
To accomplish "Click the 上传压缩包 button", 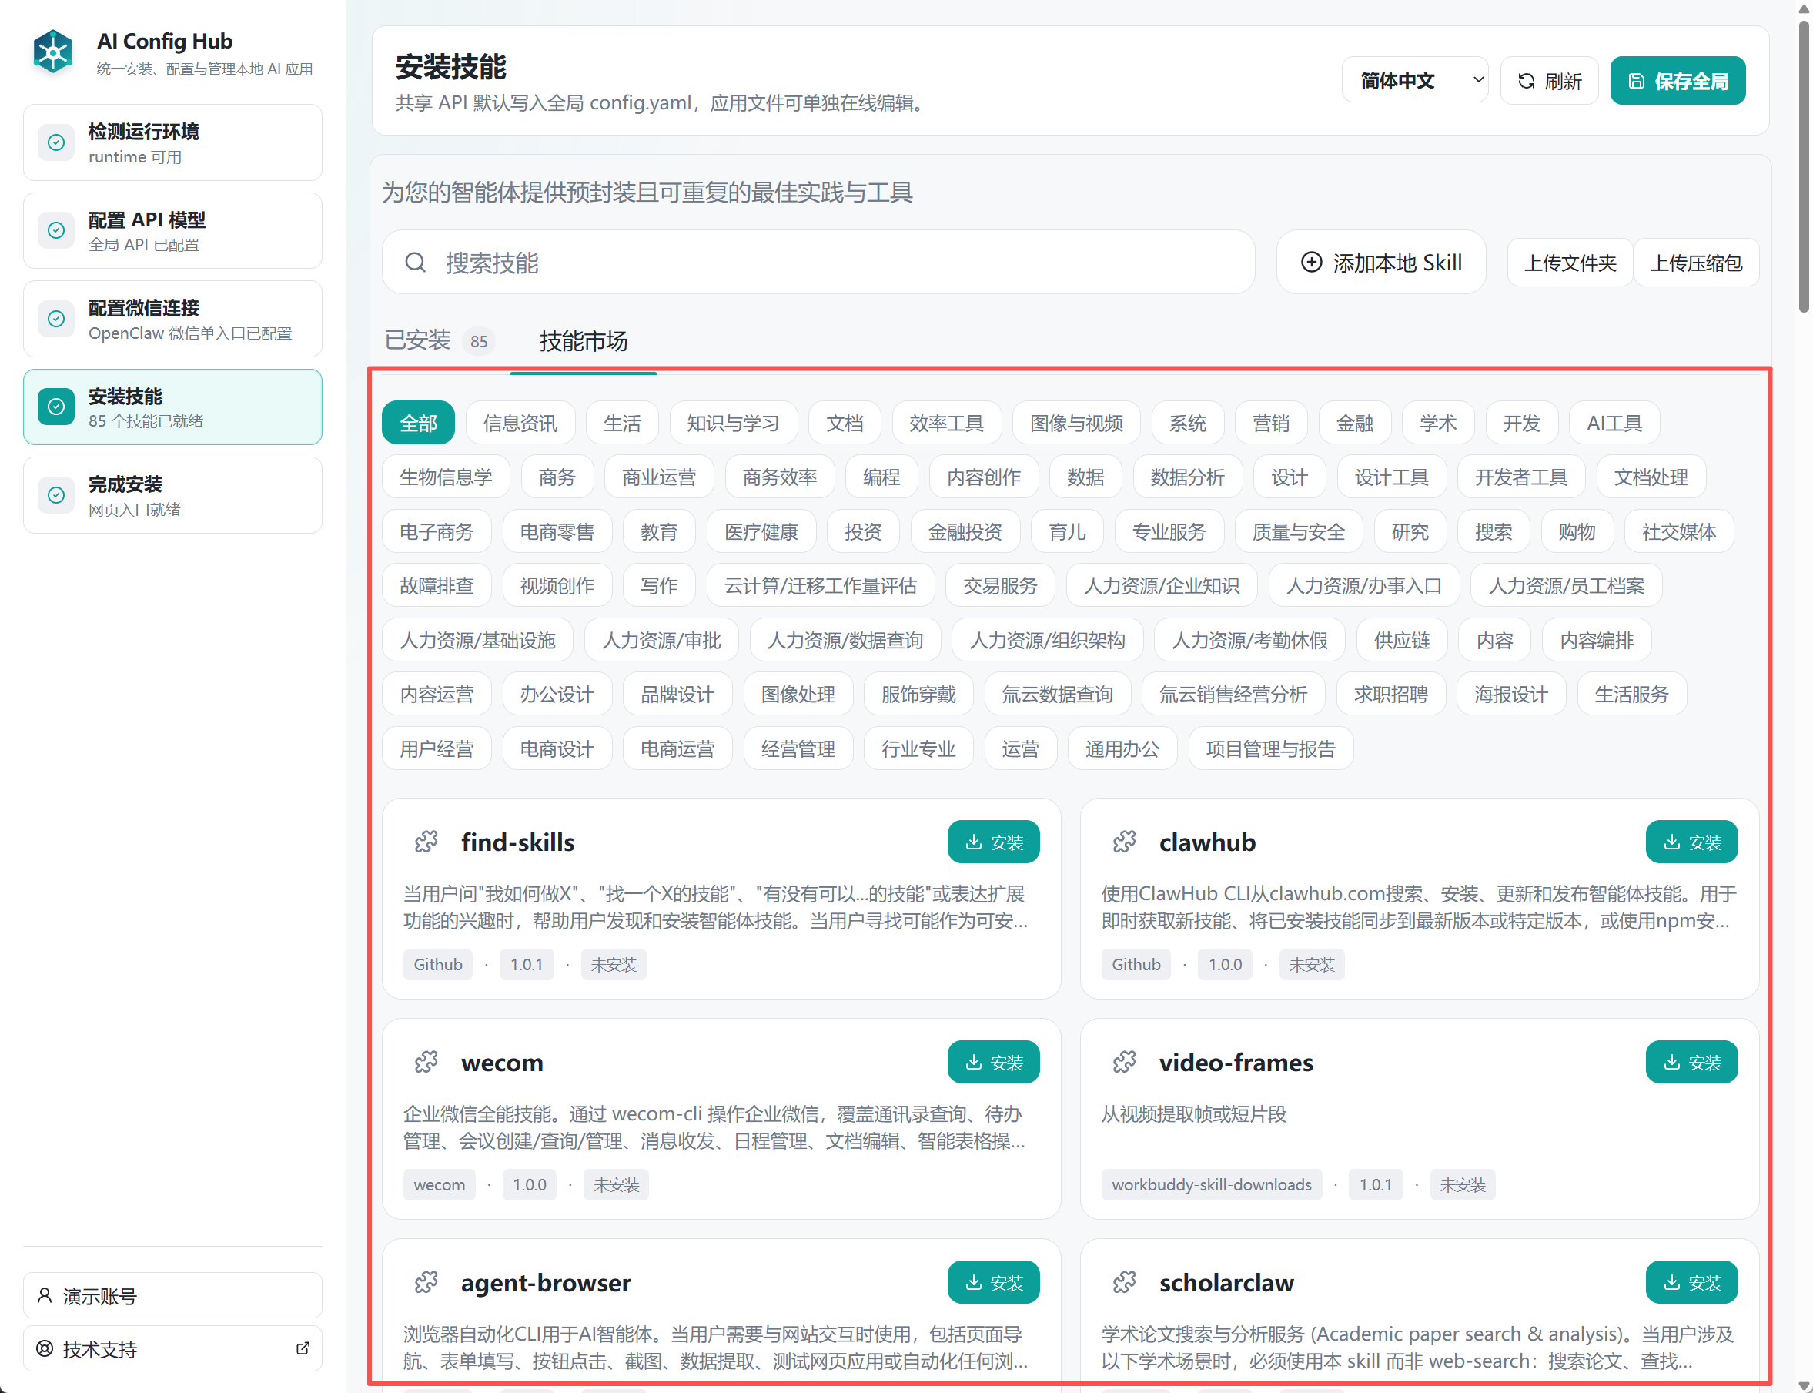I will [x=1696, y=263].
